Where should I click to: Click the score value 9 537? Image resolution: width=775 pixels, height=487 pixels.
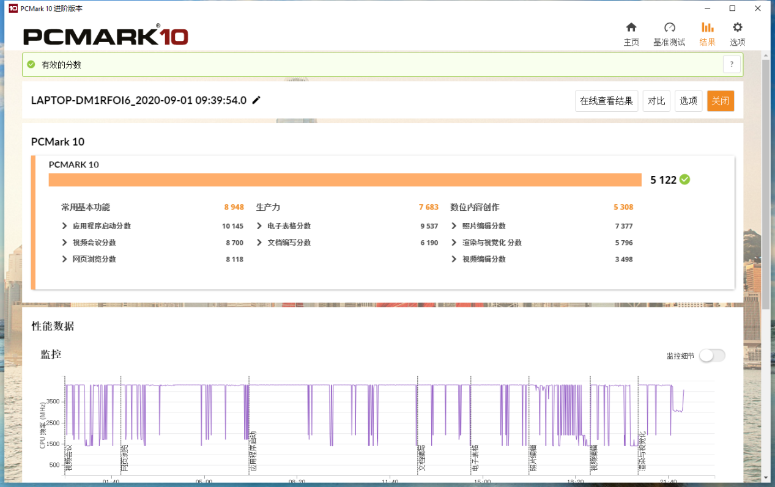429,226
